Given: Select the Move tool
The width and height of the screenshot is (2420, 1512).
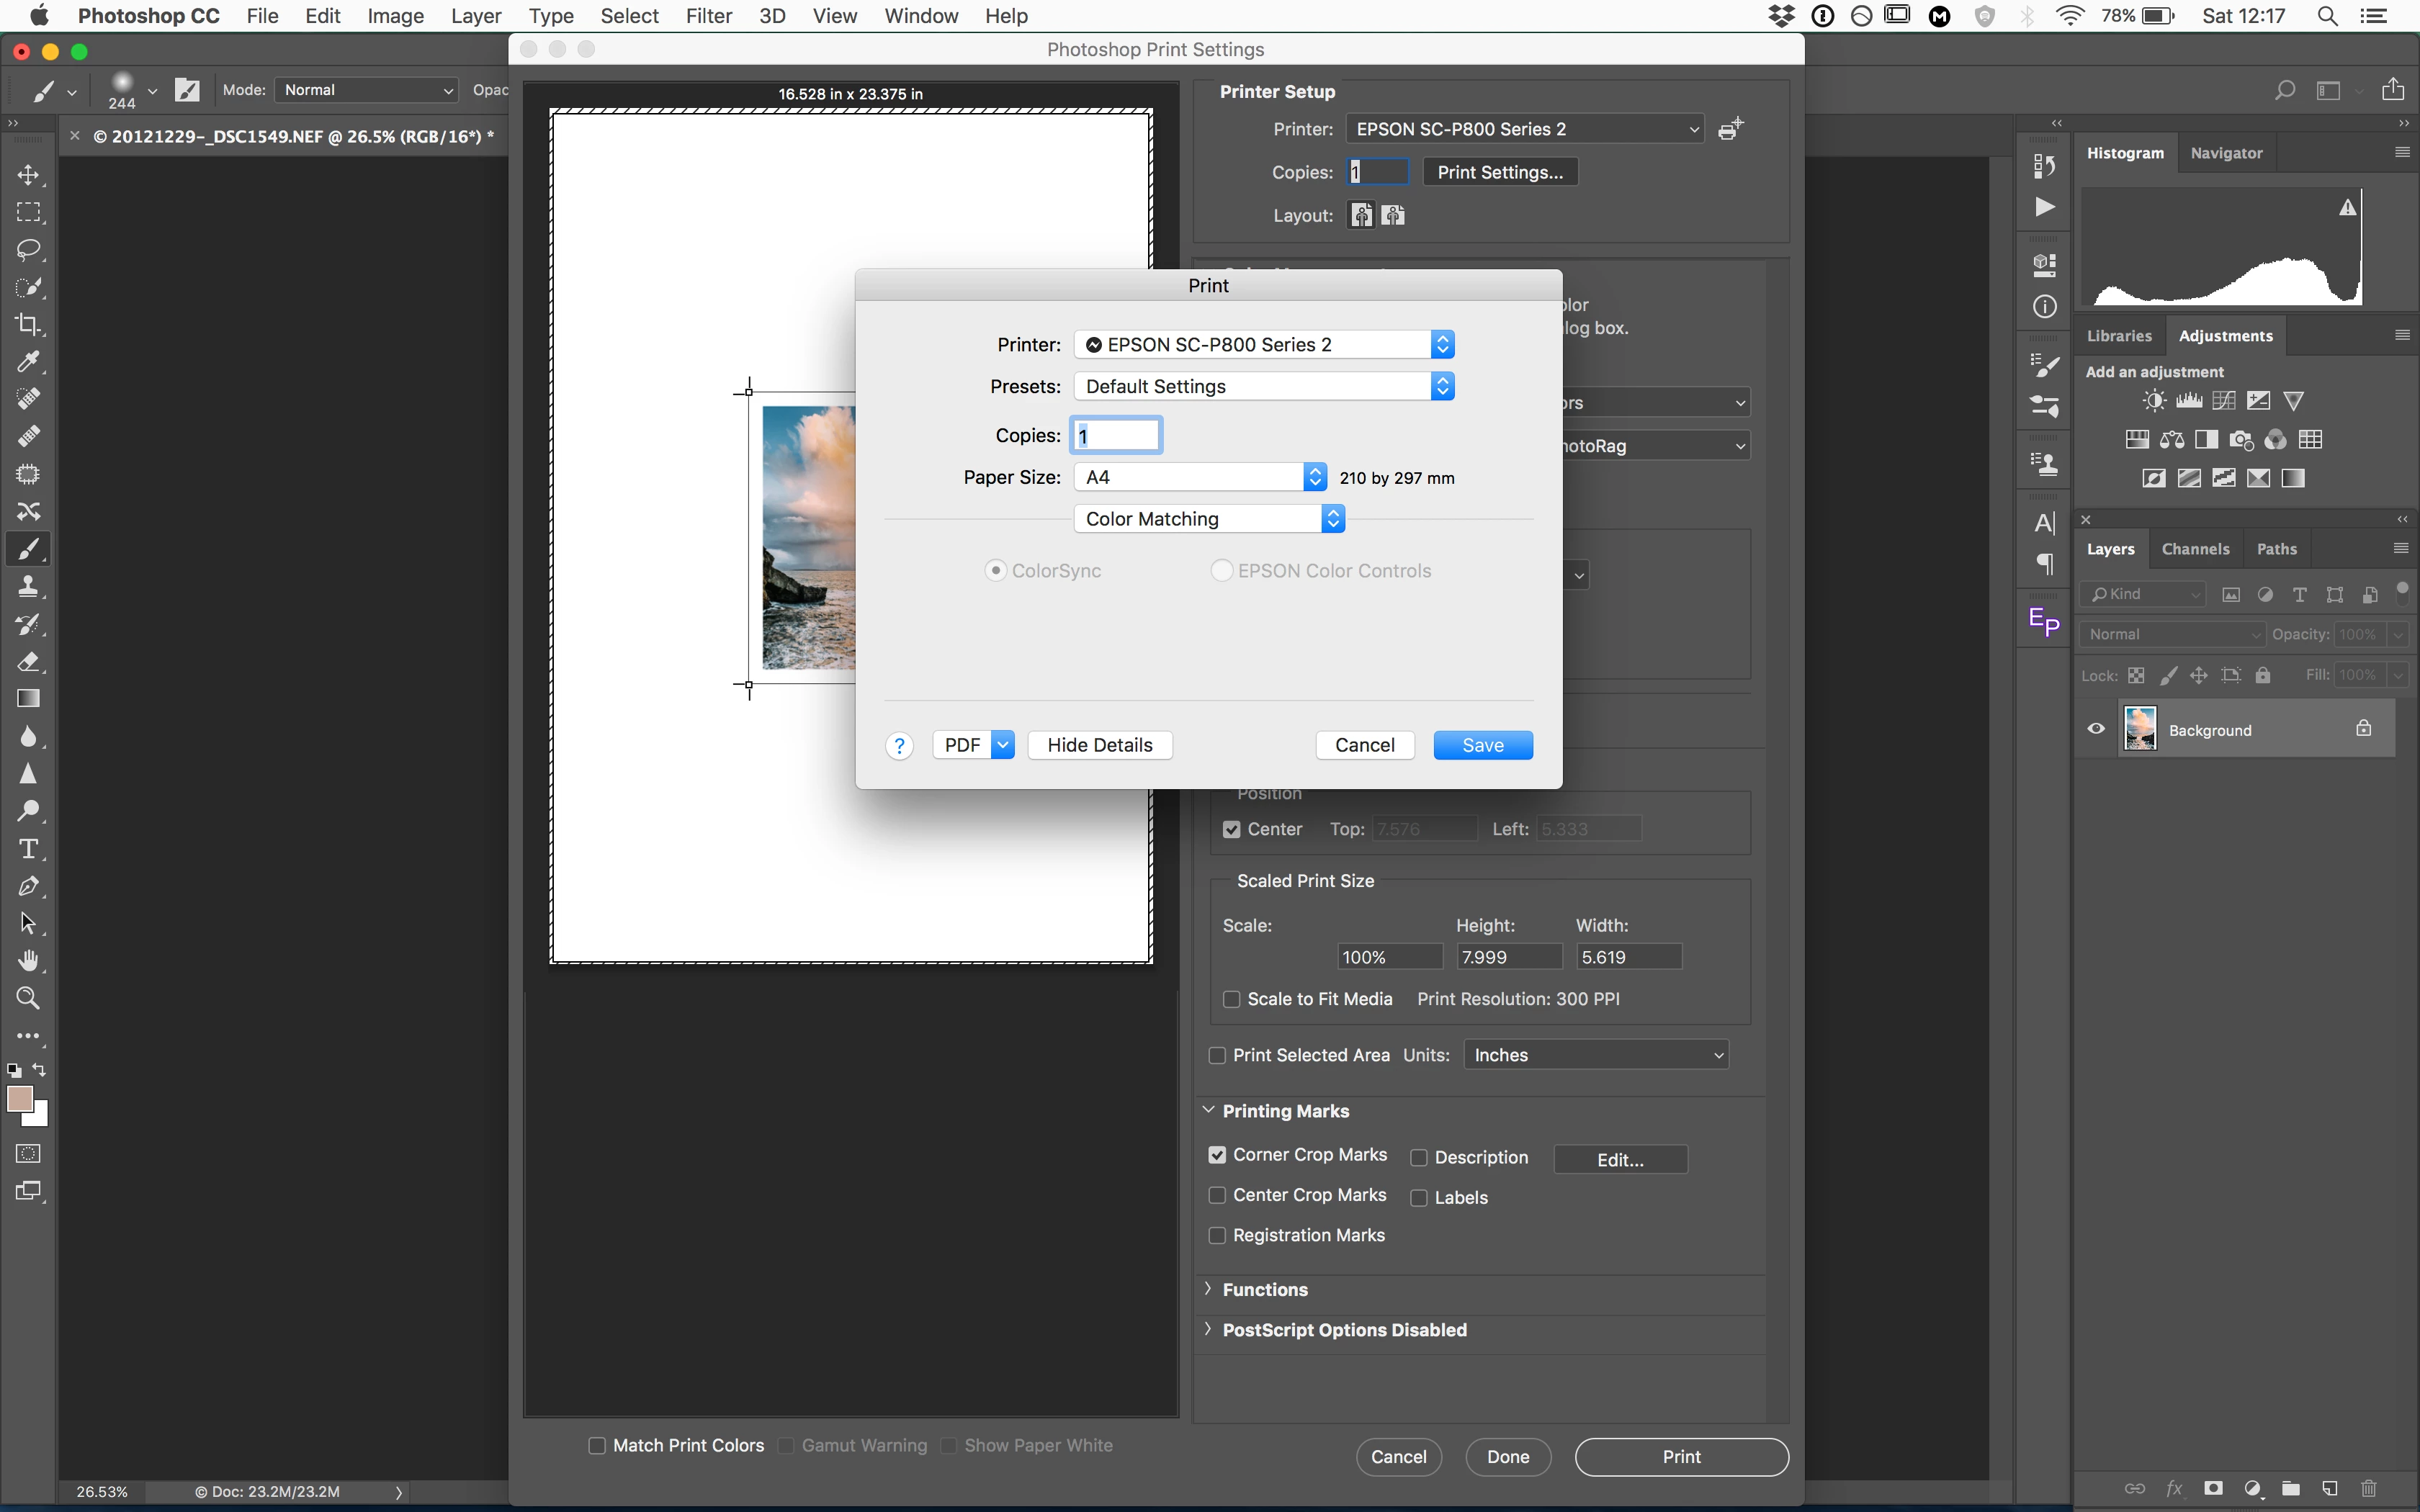Looking at the screenshot, I should (28, 175).
